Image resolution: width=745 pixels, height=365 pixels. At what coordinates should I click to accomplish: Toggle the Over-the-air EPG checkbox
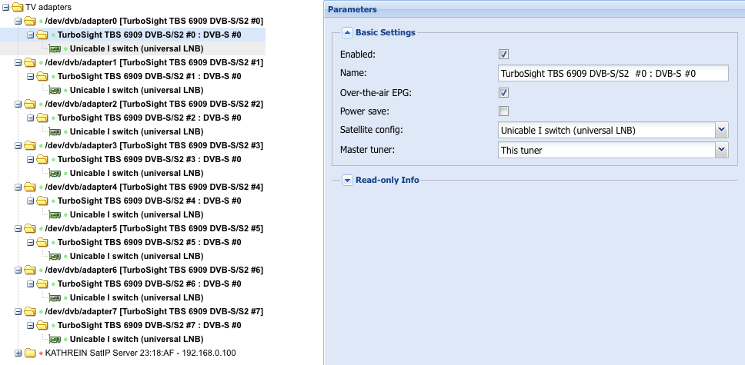pos(503,92)
